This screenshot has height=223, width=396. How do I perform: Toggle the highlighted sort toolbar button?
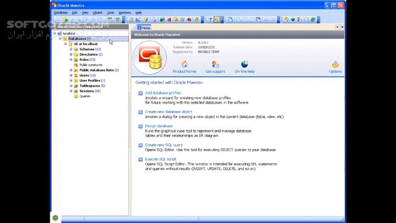(x=217, y=20)
